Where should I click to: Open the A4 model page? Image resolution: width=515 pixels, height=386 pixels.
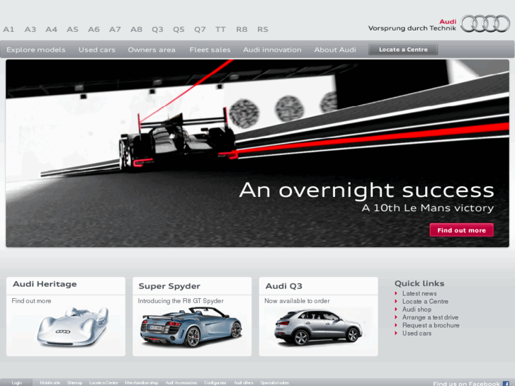[x=51, y=29]
